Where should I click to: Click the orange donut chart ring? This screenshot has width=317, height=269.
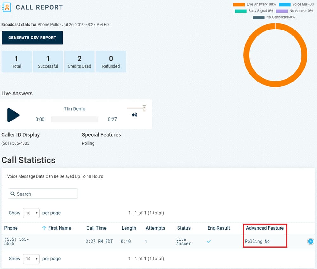pos(246,55)
